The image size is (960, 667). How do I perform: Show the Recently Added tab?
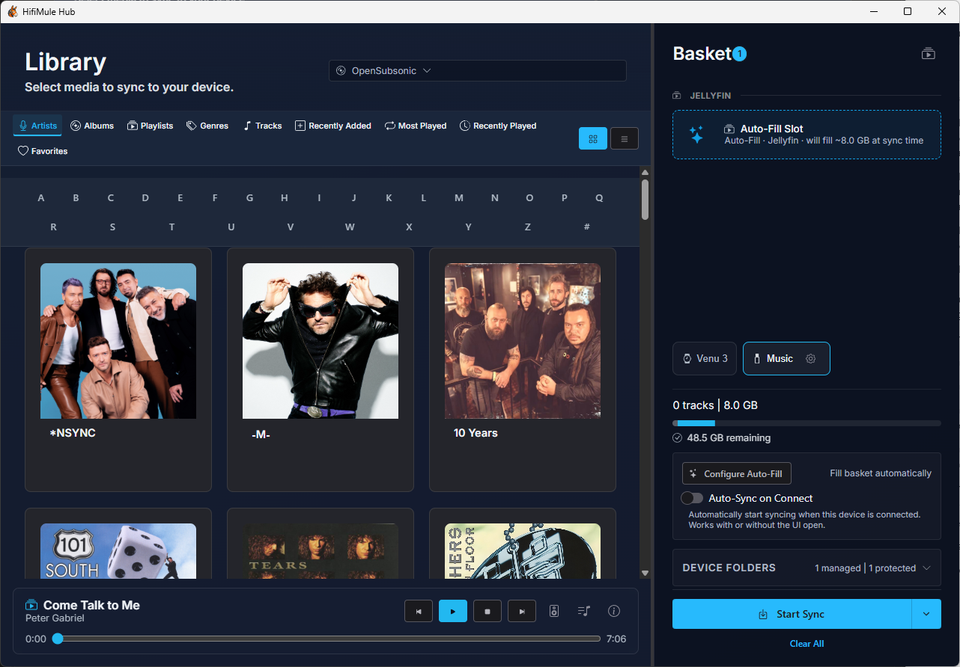pos(333,126)
